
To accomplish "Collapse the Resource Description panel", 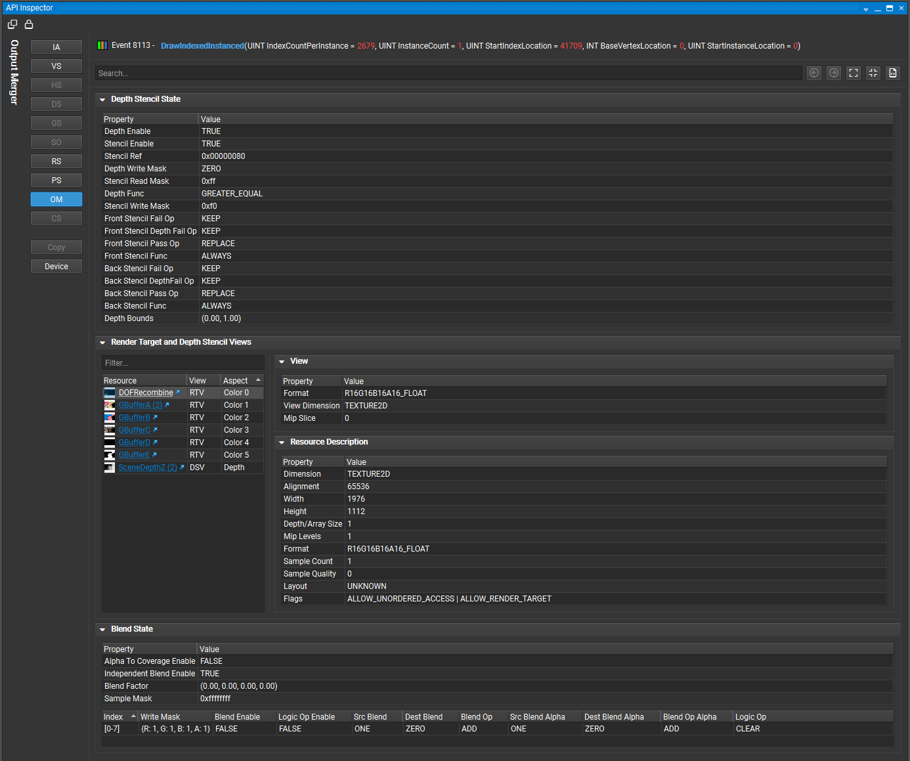I will [282, 442].
